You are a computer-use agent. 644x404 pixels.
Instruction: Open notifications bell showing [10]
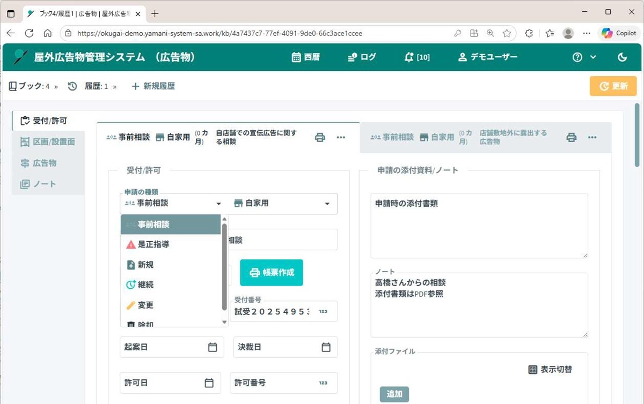[x=416, y=57]
